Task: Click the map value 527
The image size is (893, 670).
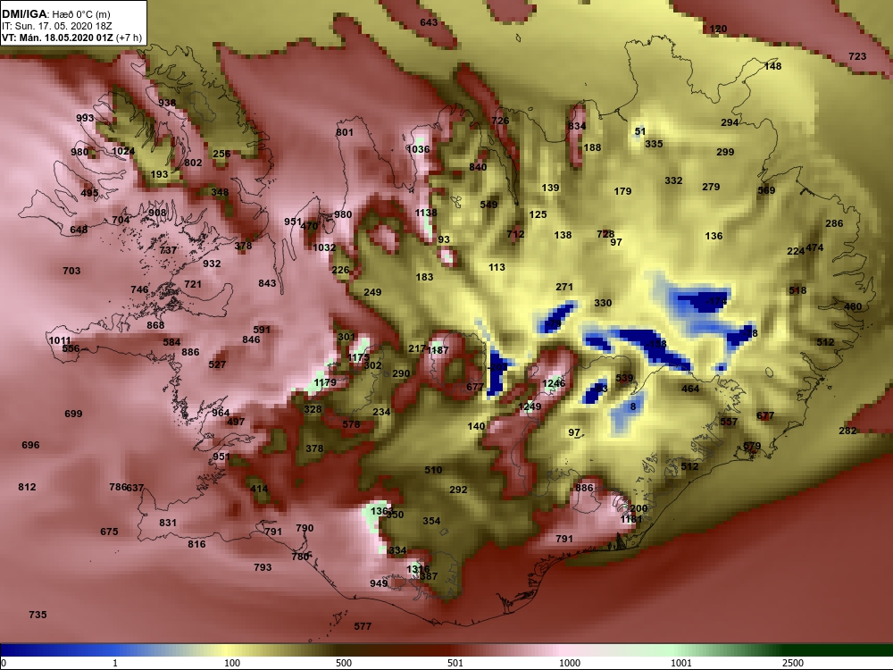Action: click(x=217, y=364)
